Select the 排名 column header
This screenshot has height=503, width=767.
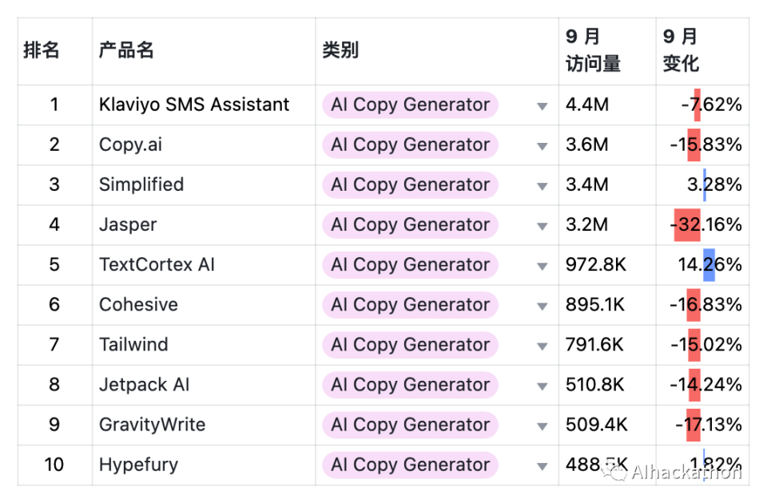(x=42, y=50)
